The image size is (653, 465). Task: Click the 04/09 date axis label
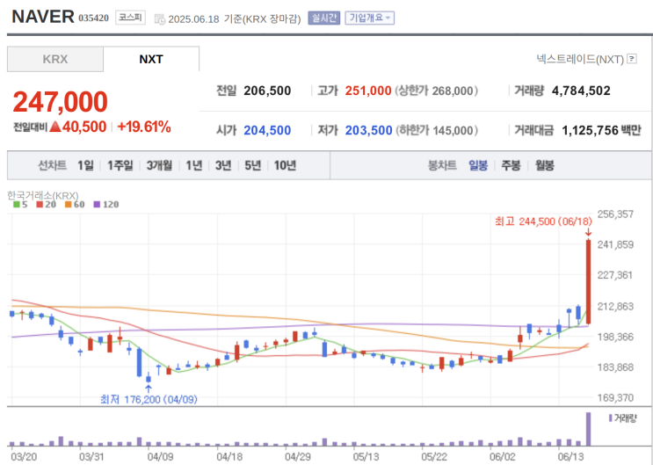pos(160,457)
